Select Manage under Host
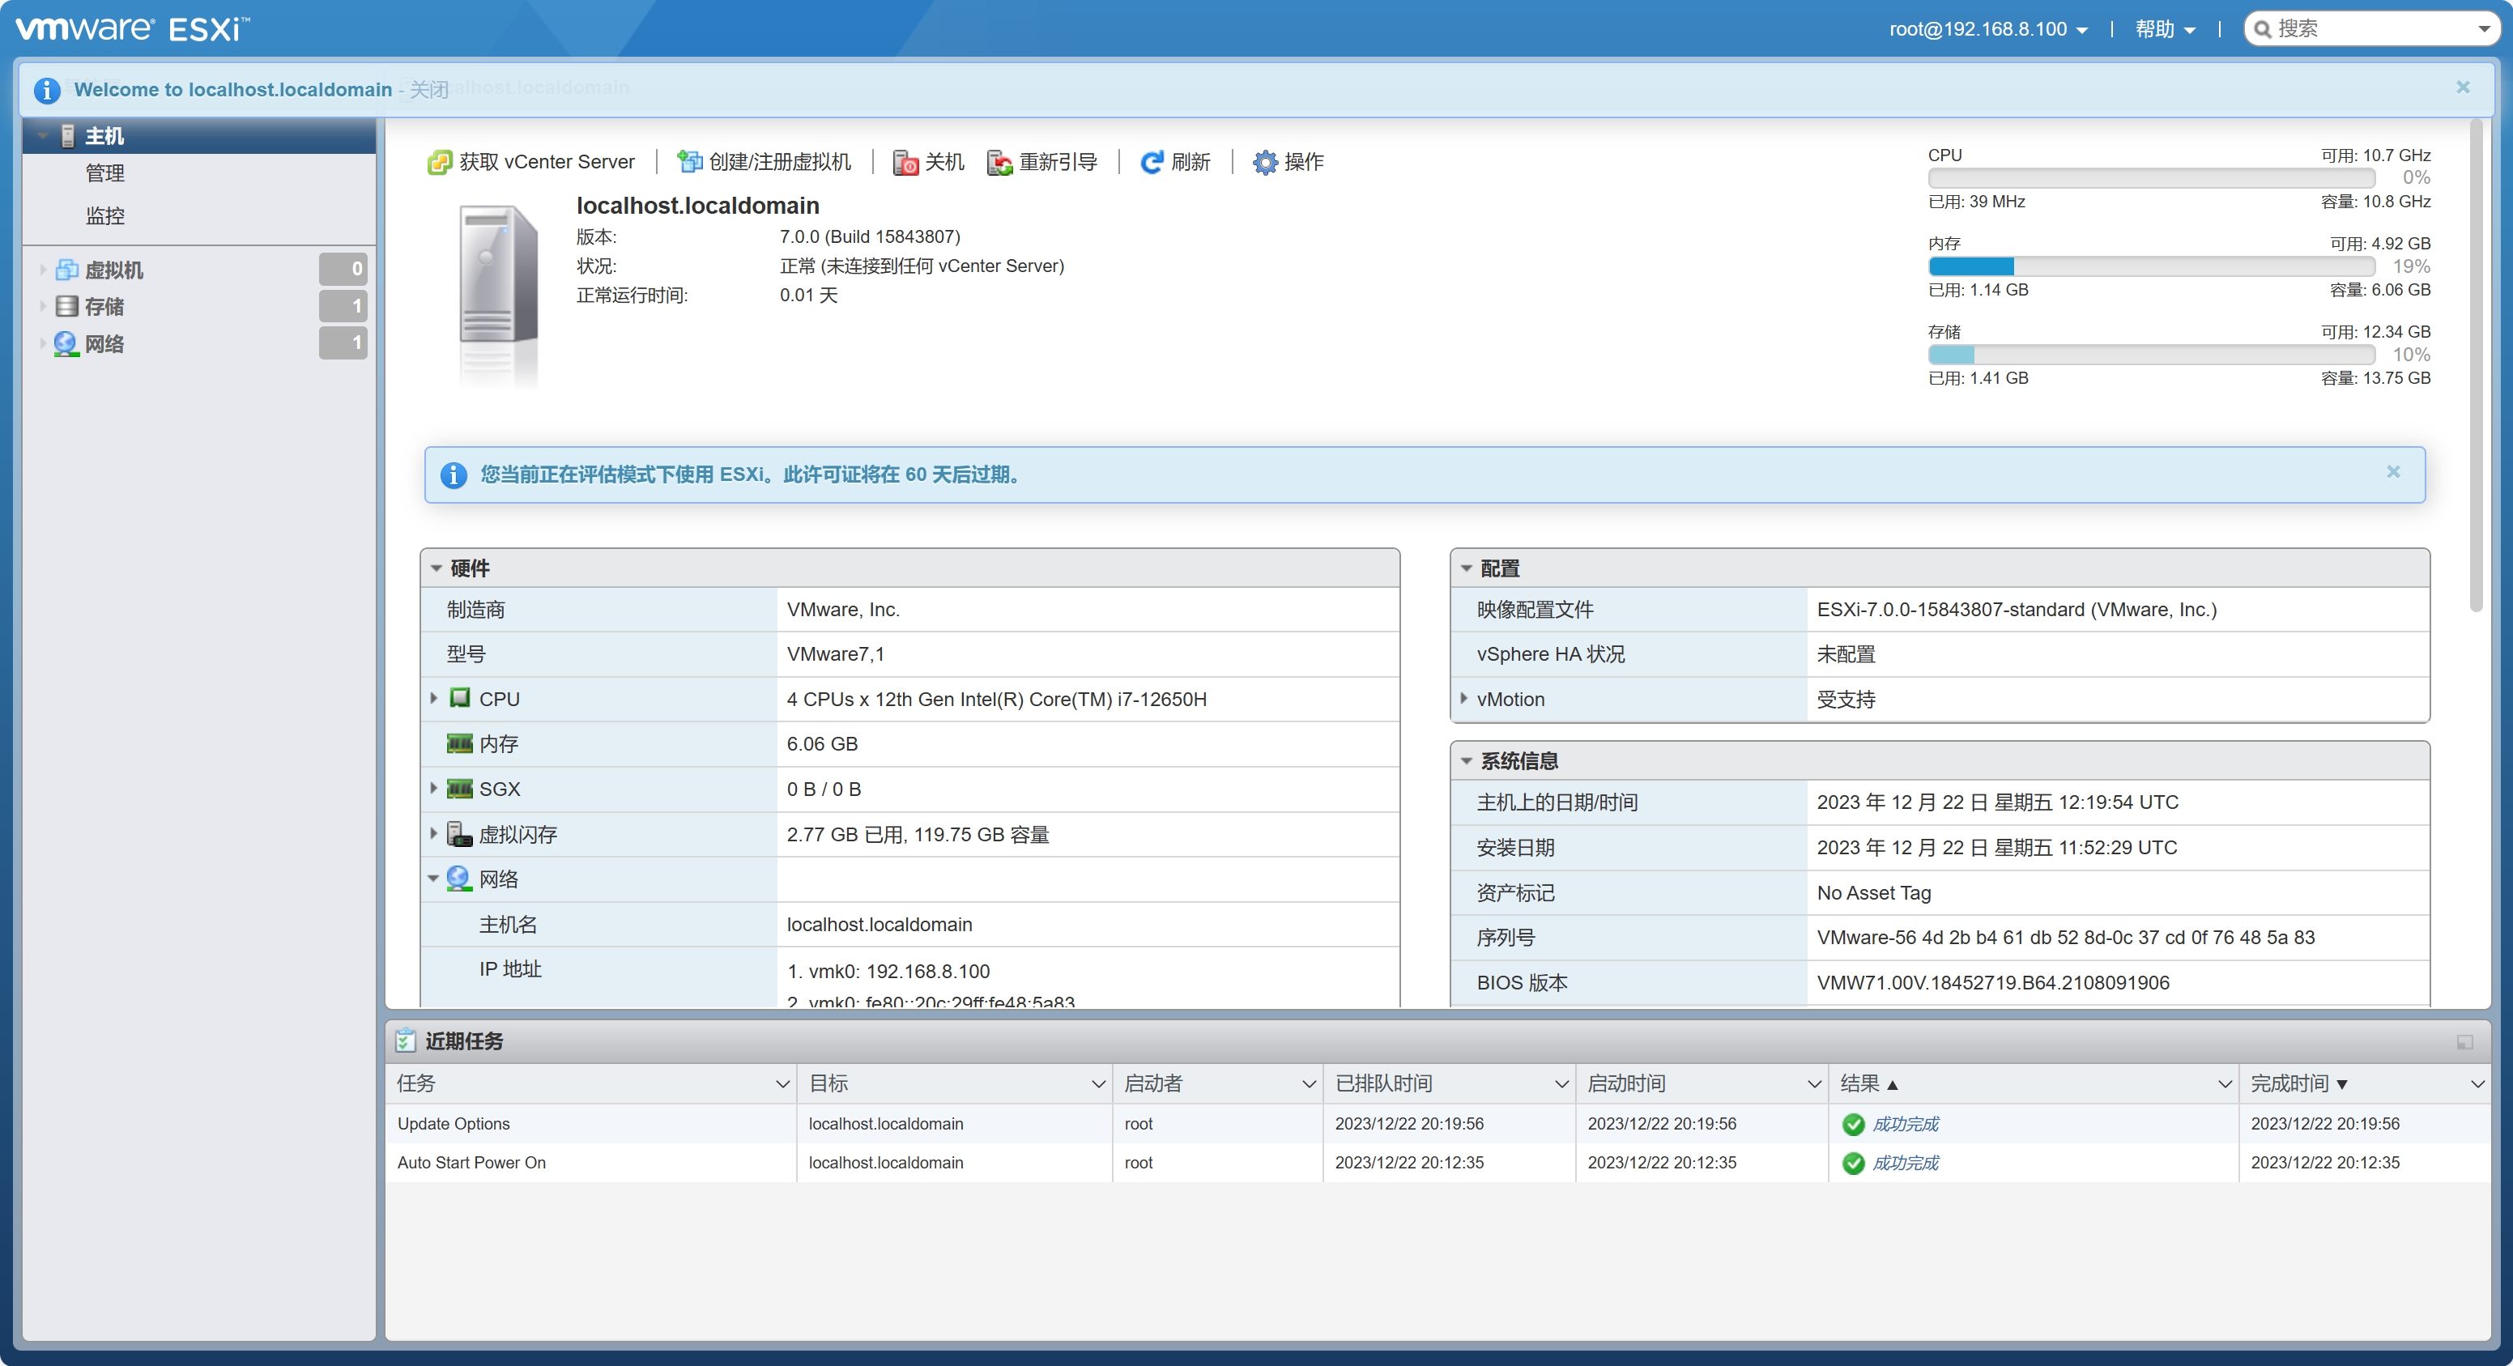The image size is (2513, 1366). coord(105,173)
